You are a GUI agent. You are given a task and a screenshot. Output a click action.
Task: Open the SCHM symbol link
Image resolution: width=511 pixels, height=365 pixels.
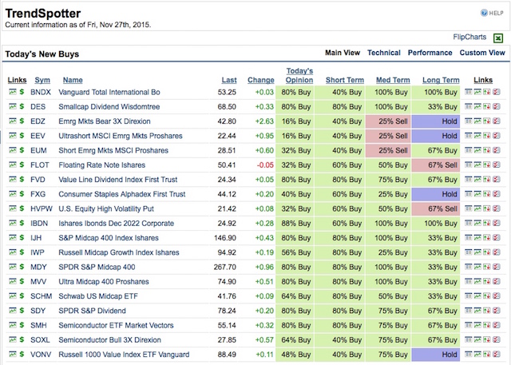41,296
